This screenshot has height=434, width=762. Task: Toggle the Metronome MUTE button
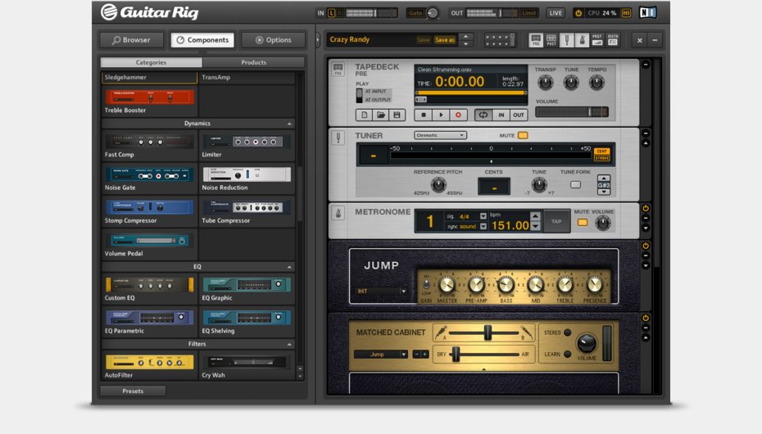[x=583, y=222]
